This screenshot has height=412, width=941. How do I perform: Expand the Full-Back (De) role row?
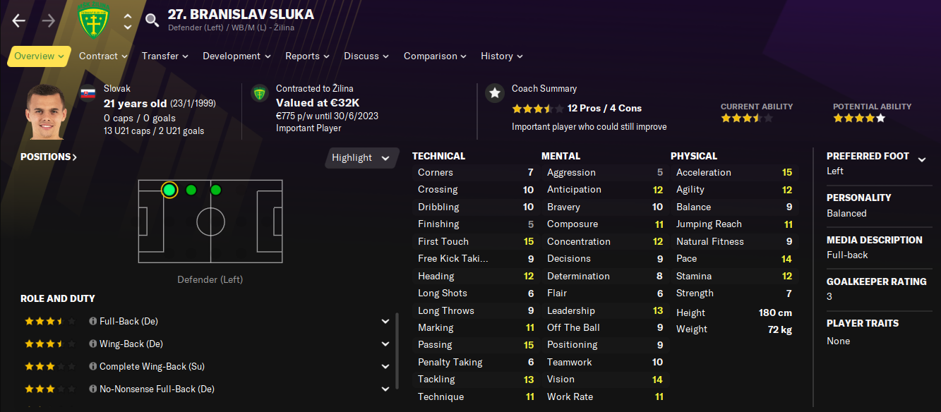point(385,321)
